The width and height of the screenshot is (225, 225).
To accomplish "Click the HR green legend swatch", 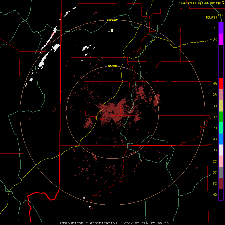I will pyautogui.click(x=221, y=117).
